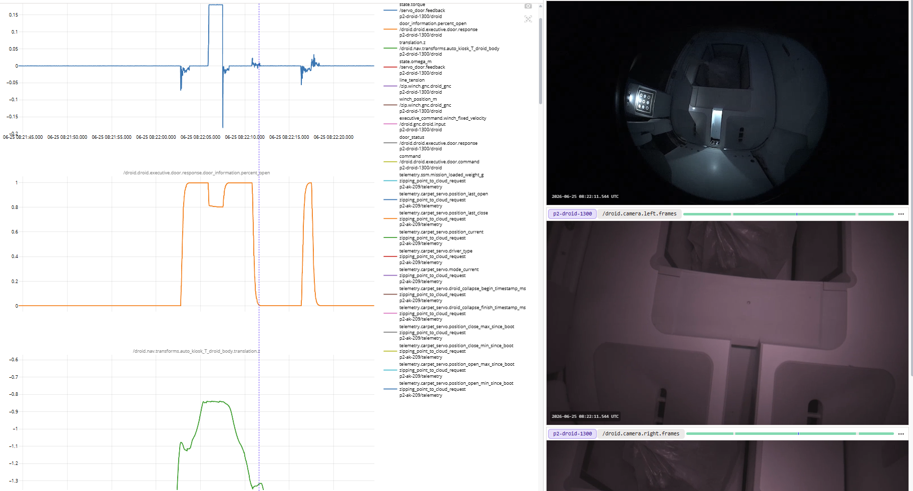Image resolution: width=913 pixels, height=491 pixels.
Task: Click the legend vertical scrollbar thumb
Action: coord(541,61)
